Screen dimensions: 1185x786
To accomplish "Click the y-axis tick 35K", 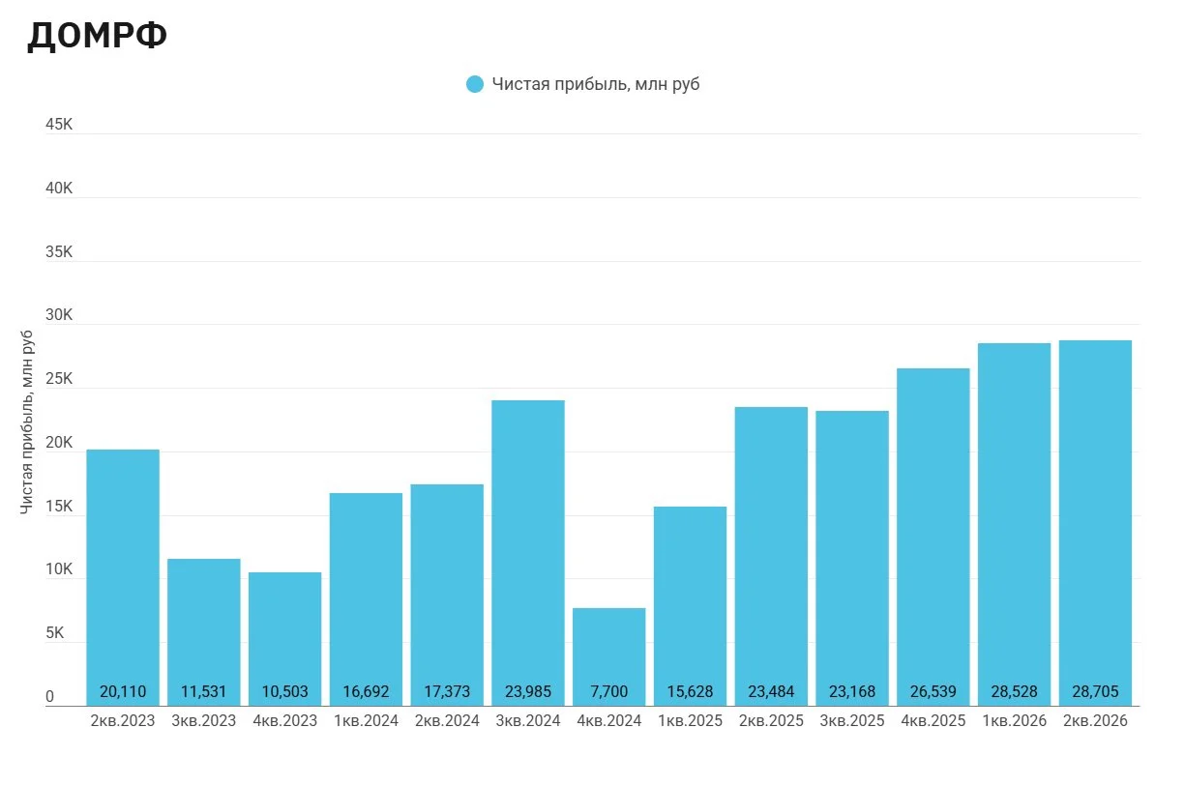I will [x=59, y=252].
